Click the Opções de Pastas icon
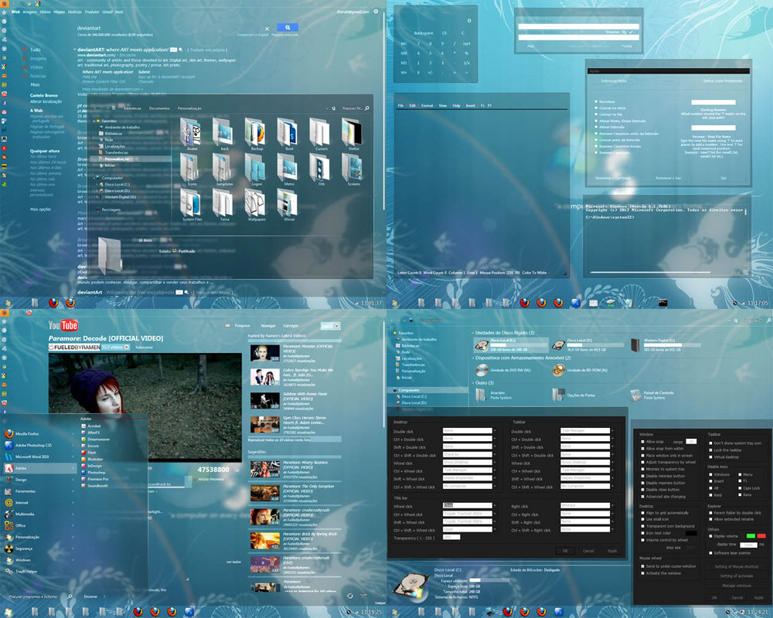 [559, 395]
